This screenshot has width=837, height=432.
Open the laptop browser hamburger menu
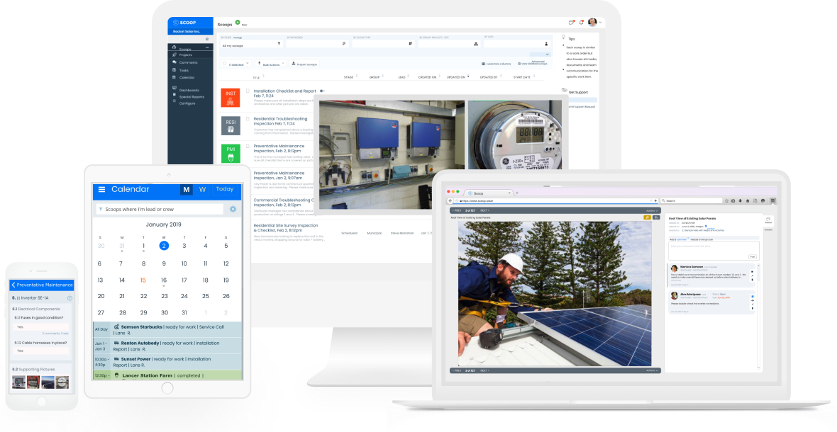(772, 201)
